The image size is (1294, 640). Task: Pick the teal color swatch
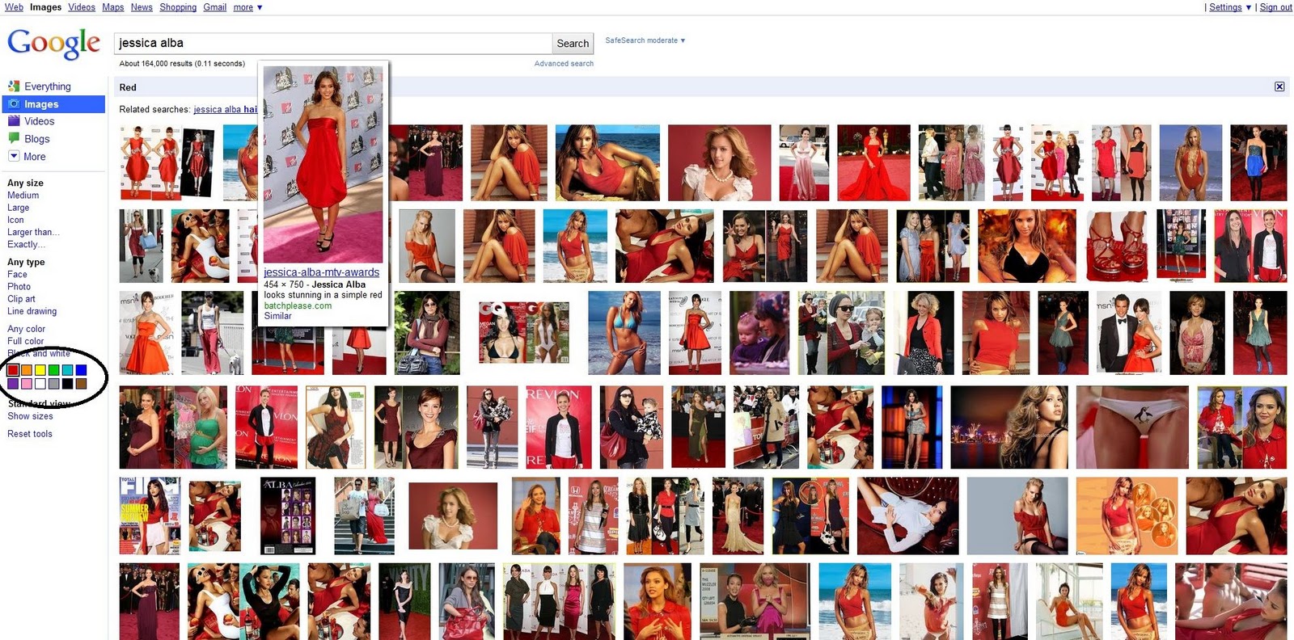(x=67, y=370)
